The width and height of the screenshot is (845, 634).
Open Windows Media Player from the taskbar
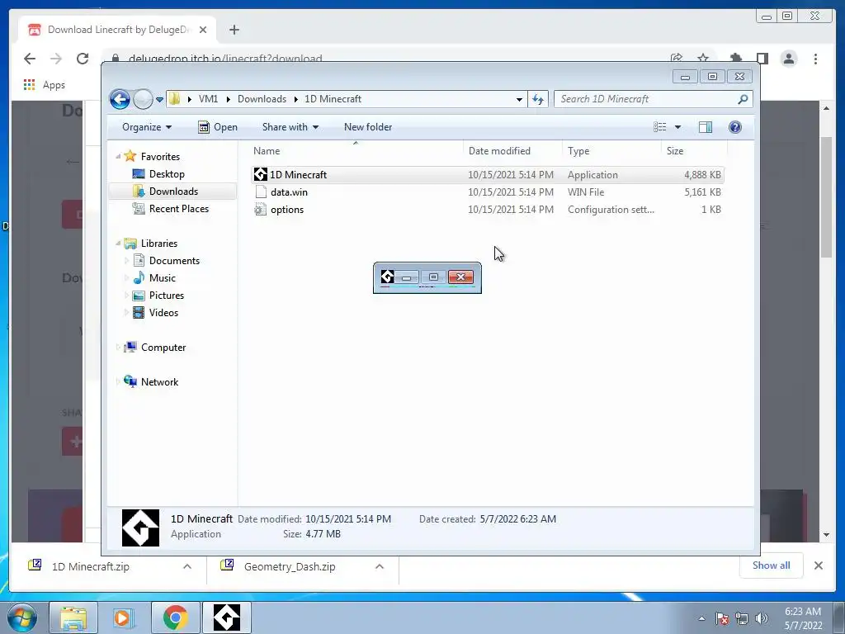pyautogui.click(x=124, y=617)
